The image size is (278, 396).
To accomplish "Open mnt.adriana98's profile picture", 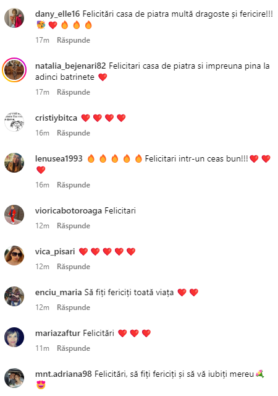I will [14, 378].
